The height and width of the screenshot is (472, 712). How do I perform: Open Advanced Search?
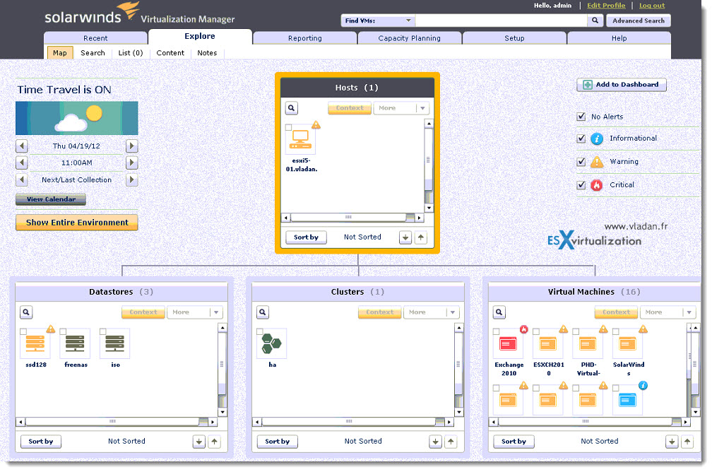(638, 20)
